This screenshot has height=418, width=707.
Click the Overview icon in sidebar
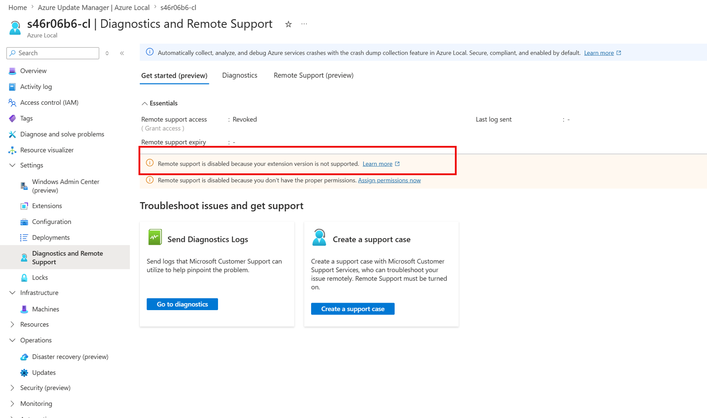tap(12, 71)
